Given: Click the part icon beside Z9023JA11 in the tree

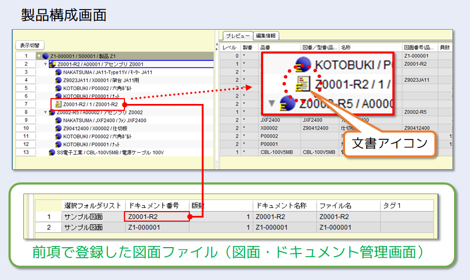Looking at the screenshot, I should coord(58,80).
